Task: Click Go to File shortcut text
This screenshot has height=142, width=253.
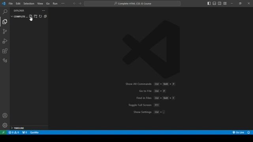Action: tap(145, 91)
